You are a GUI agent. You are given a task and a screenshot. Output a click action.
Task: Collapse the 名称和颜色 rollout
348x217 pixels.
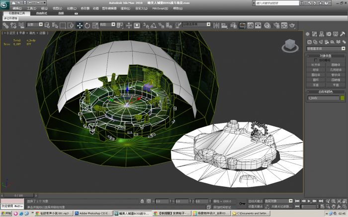click(326, 92)
